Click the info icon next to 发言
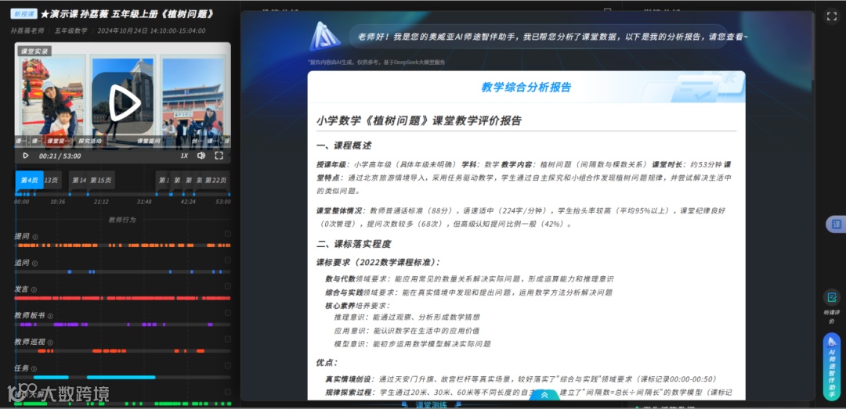Screen dimensions: 846x409 [35, 290]
